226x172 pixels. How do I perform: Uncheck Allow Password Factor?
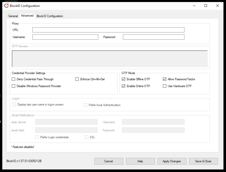(x=164, y=79)
